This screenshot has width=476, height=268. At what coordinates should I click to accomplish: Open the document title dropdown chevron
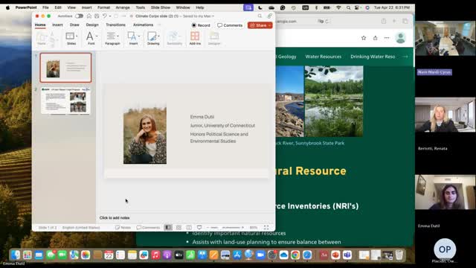click(x=213, y=16)
